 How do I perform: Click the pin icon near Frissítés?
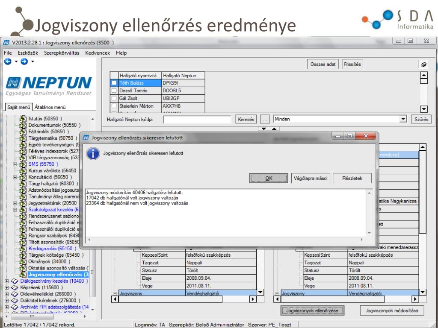[x=424, y=64]
